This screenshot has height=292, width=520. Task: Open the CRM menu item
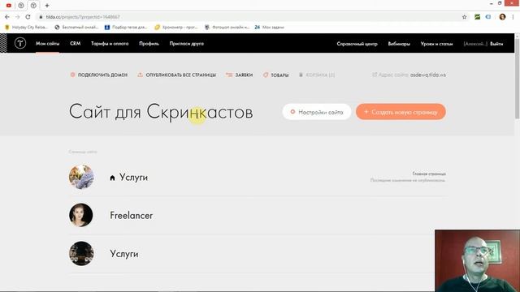pos(76,44)
